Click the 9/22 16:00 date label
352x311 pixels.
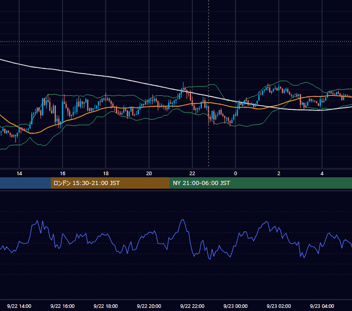[63, 306]
